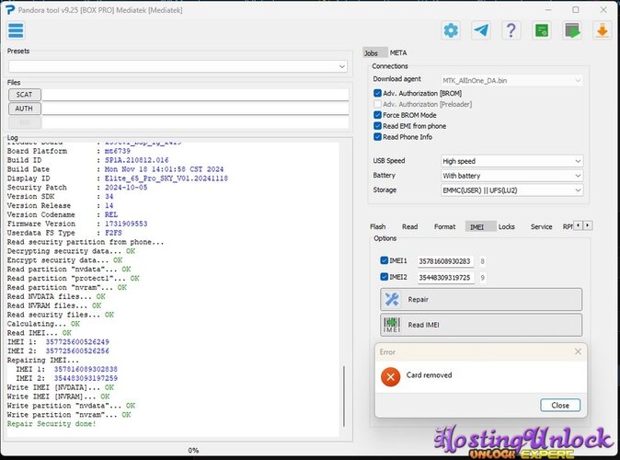Close the Card removed error dialog

pos(560,405)
